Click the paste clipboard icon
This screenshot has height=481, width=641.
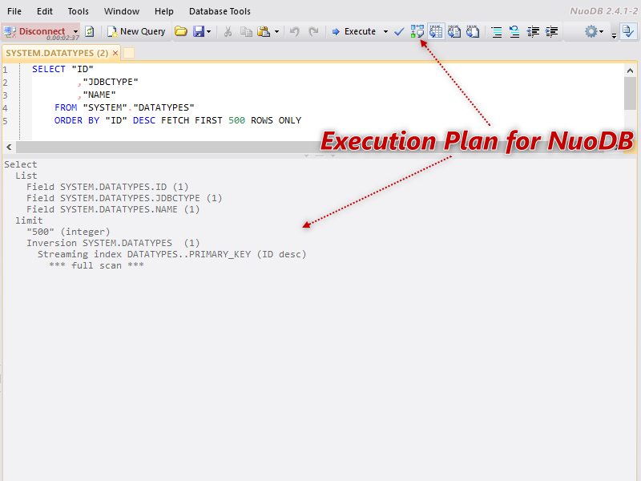(x=264, y=31)
